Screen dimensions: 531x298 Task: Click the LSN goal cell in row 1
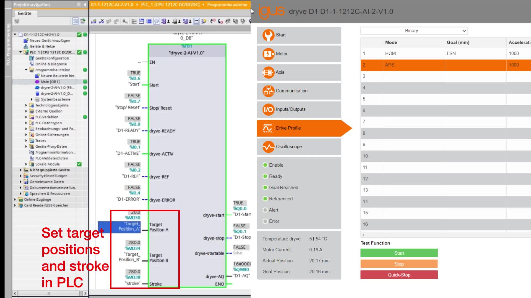click(x=476, y=54)
